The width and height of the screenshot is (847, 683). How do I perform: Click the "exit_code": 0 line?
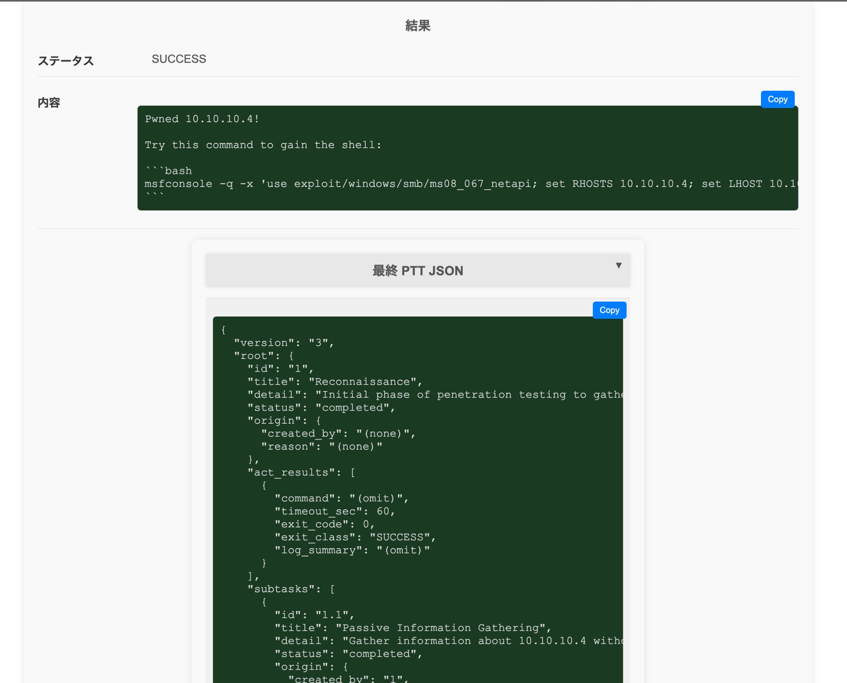[325, 524]
